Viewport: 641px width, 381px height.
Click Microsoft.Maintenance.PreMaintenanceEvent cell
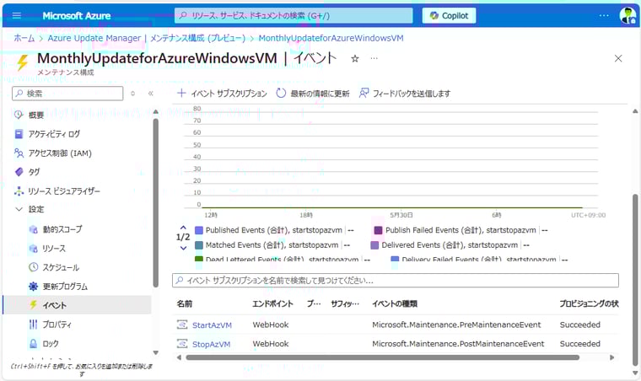[x=456, y=325]
